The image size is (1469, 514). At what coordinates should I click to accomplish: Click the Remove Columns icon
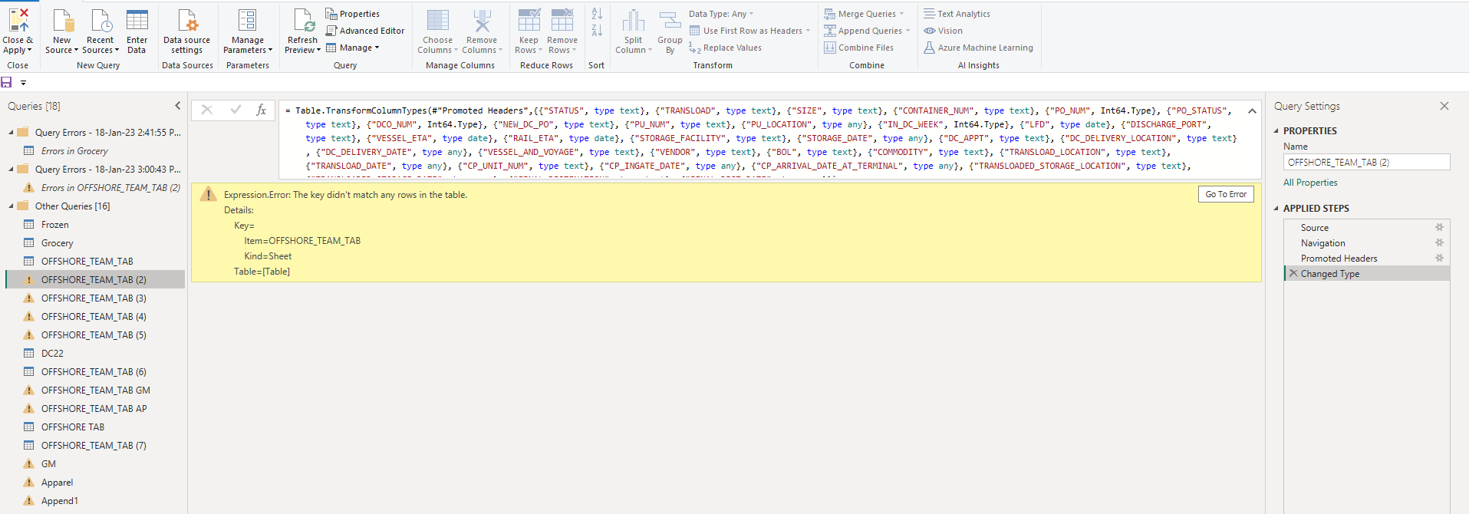tap(482, 21)
